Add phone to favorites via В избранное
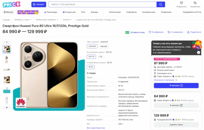 (x=157, y=32)
